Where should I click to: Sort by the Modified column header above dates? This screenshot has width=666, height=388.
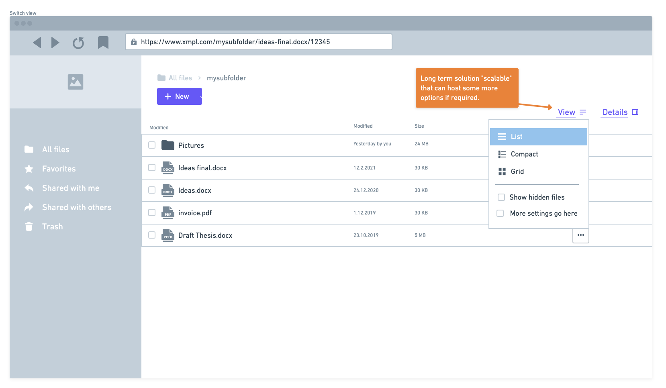pos(363,126)
